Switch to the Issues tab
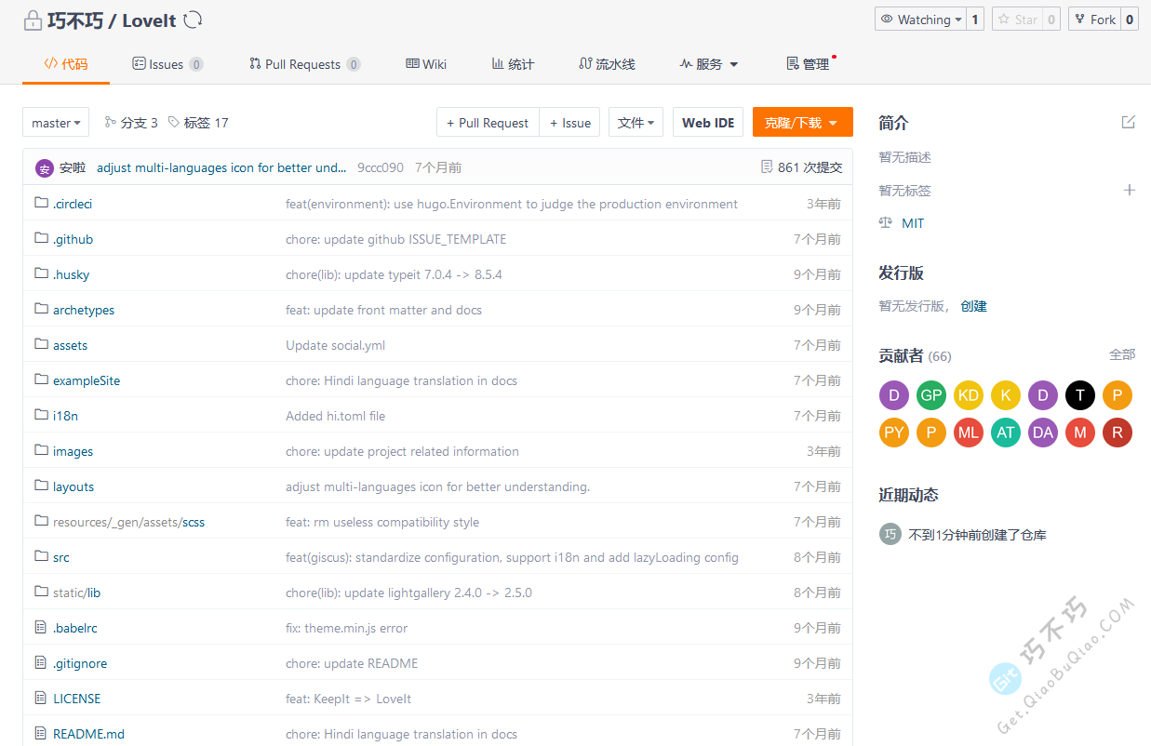 [x=167, y=64]
